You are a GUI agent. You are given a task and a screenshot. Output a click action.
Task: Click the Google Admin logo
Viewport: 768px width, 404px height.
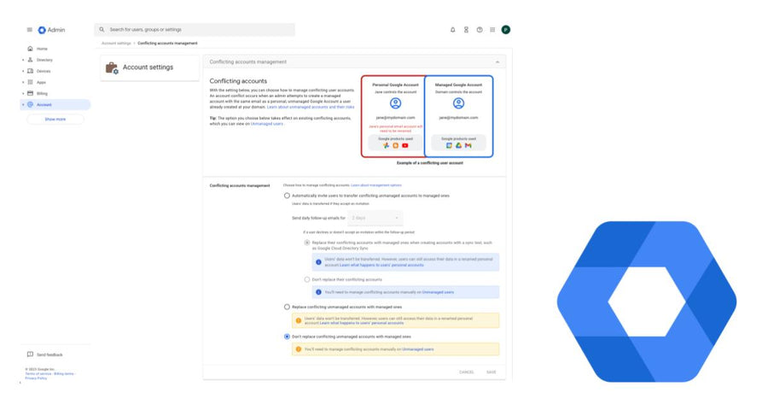pyautogui.click(x=51, y=30)
